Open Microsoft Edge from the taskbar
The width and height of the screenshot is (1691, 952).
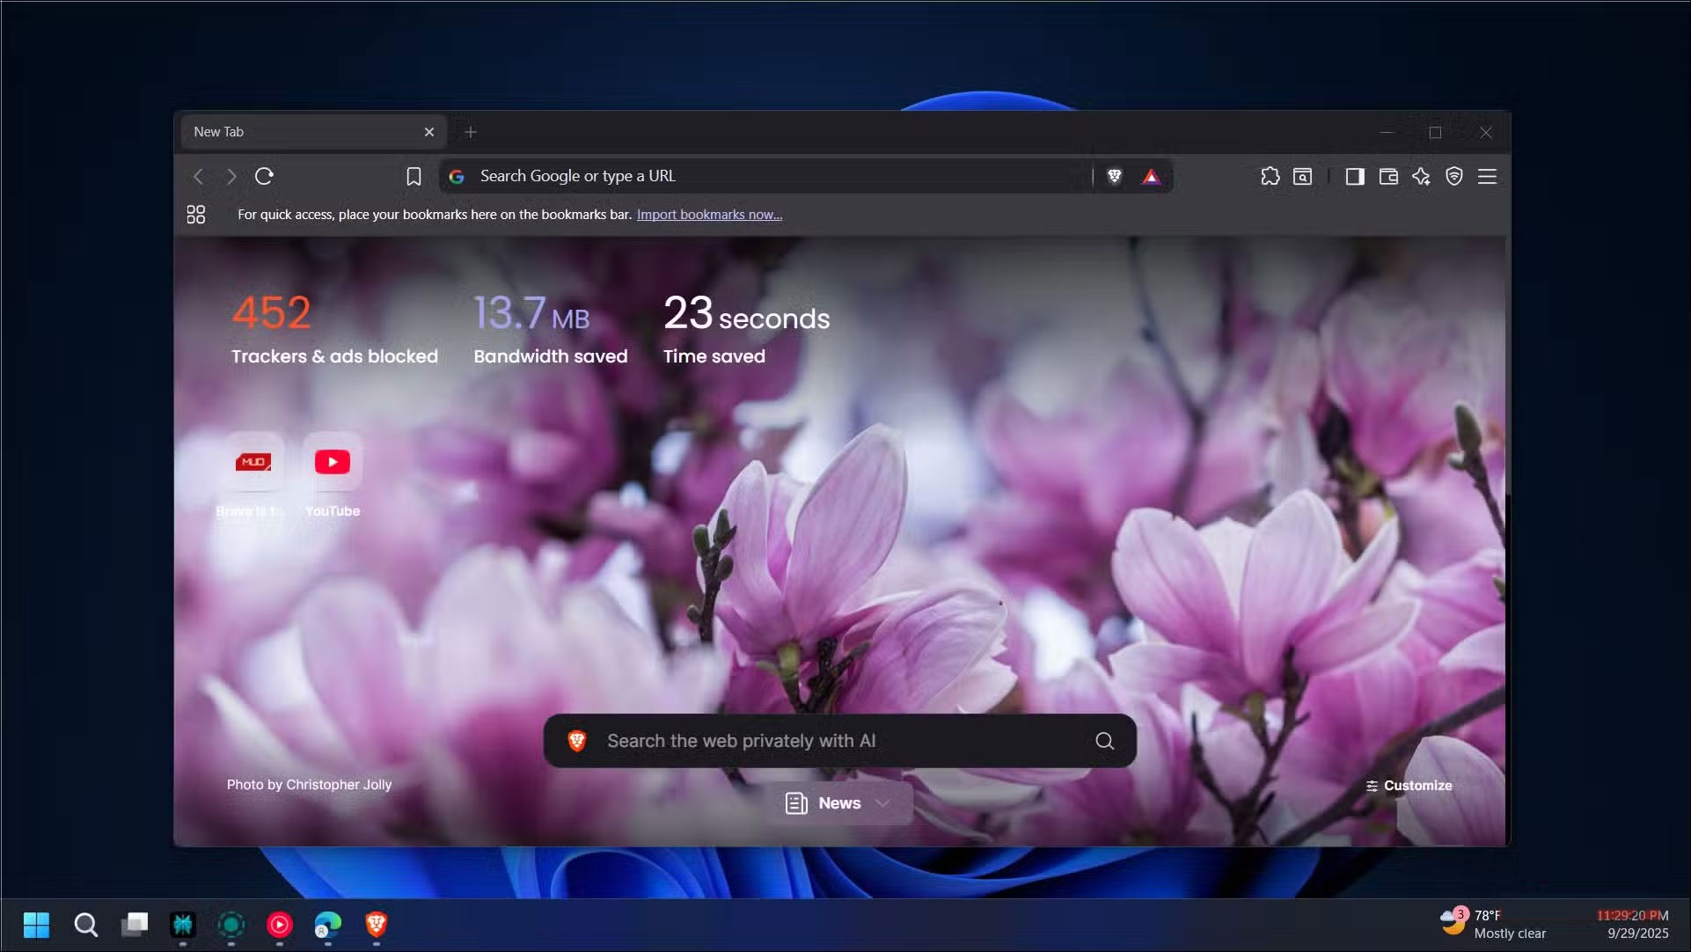pos(326,925)
